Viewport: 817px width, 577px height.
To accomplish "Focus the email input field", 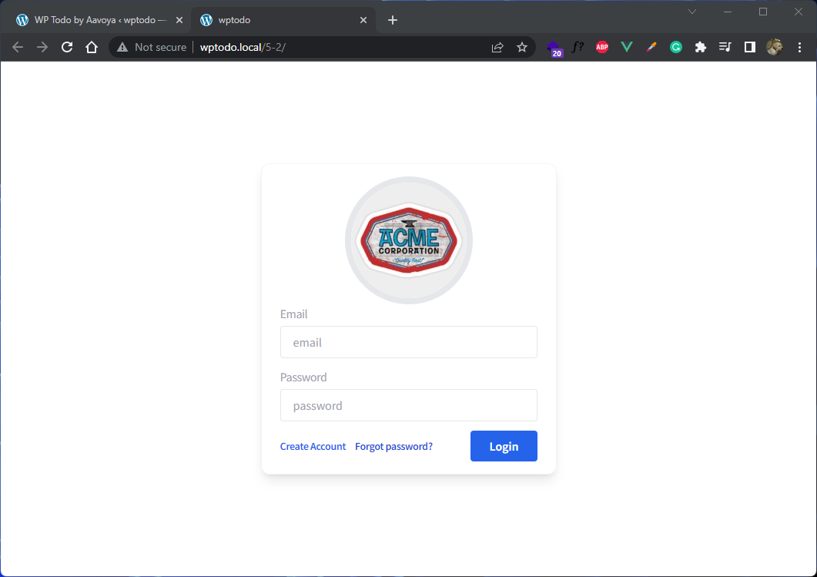I will coord(408,342).
